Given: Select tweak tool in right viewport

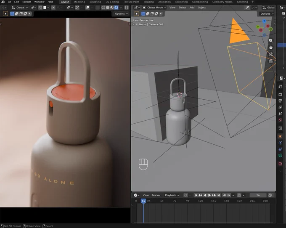Looking at the screenshot, I should click(x=137, y=14).
